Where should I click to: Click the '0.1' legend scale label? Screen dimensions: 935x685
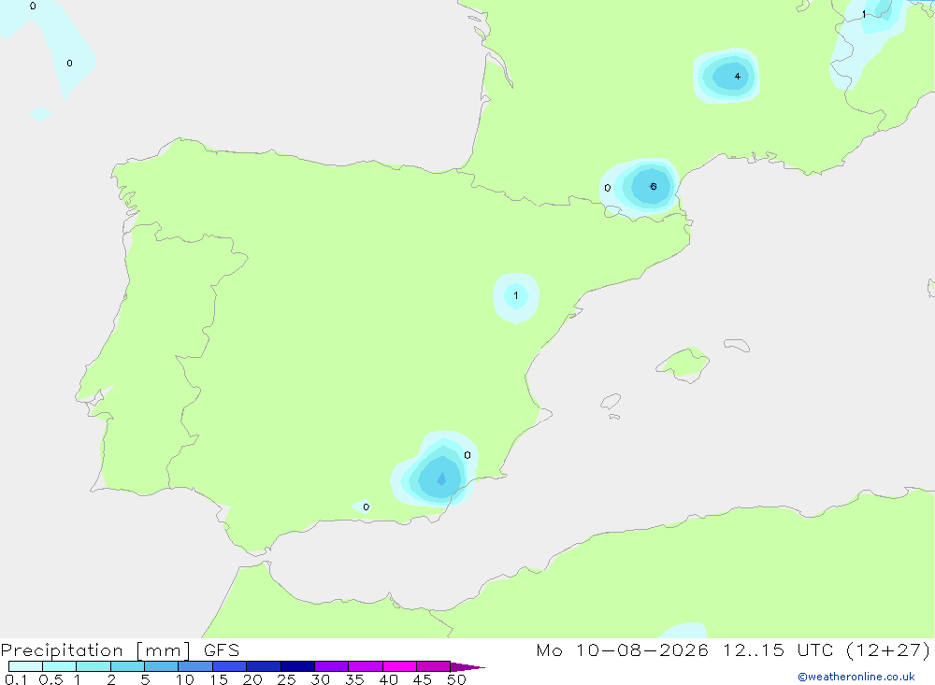[16, 679]
